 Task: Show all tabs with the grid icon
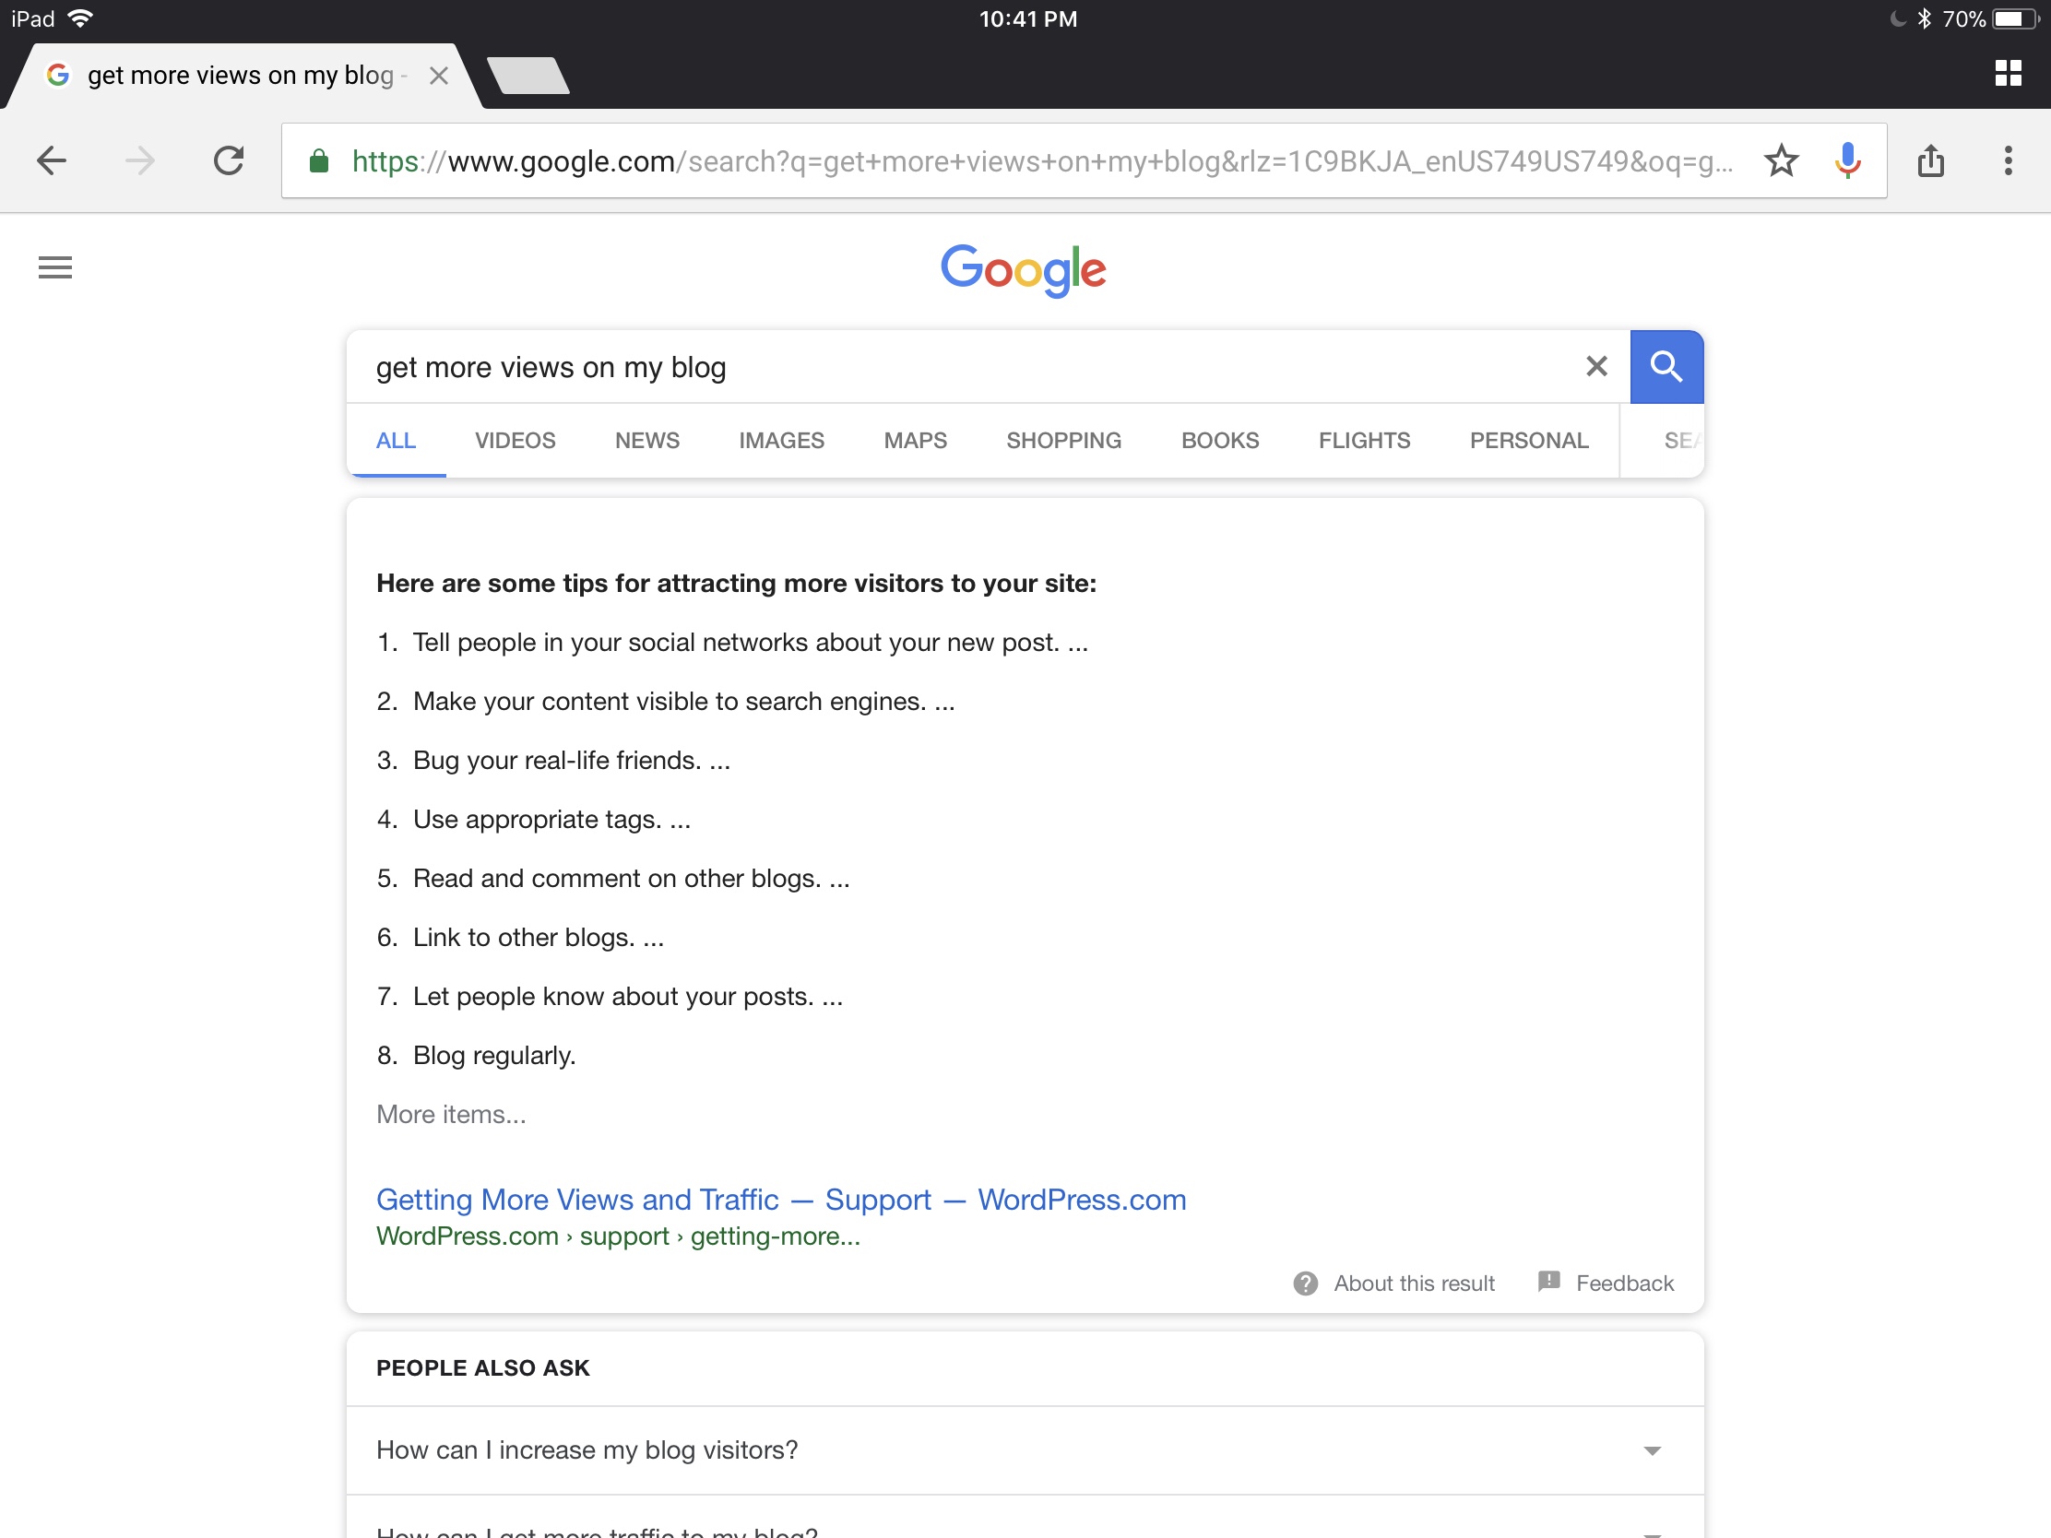(2008, 73)
